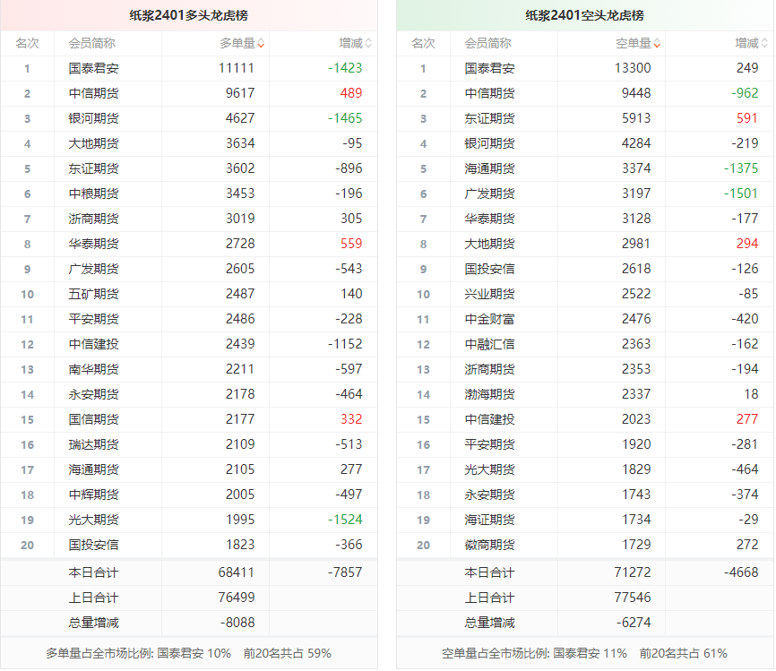Click 上日合计 label in long table
The width and height of the screenshot is (776, 671).
[x=93, y=598]
